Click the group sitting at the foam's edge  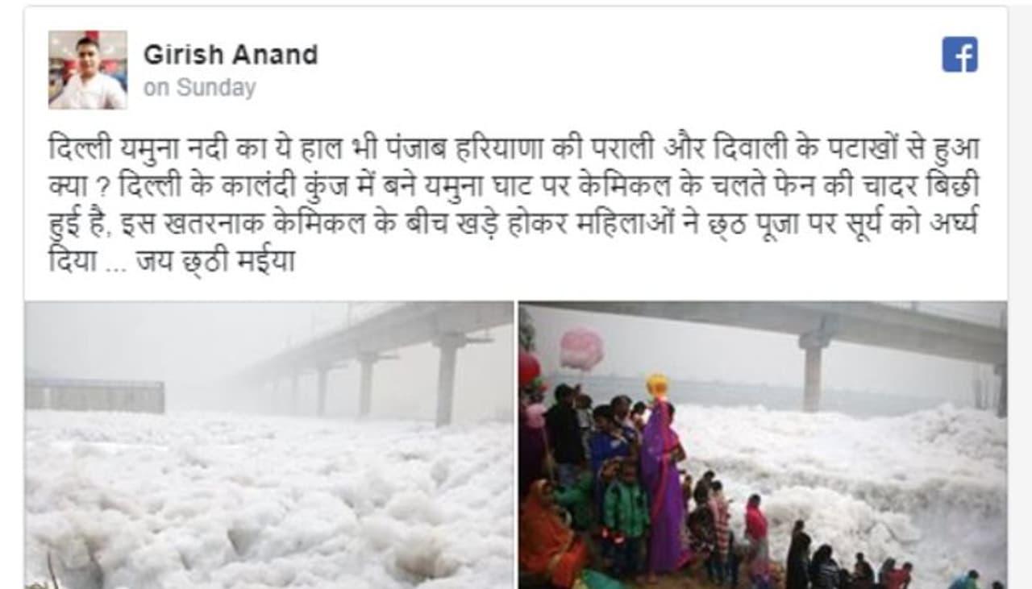coord(847,564)
